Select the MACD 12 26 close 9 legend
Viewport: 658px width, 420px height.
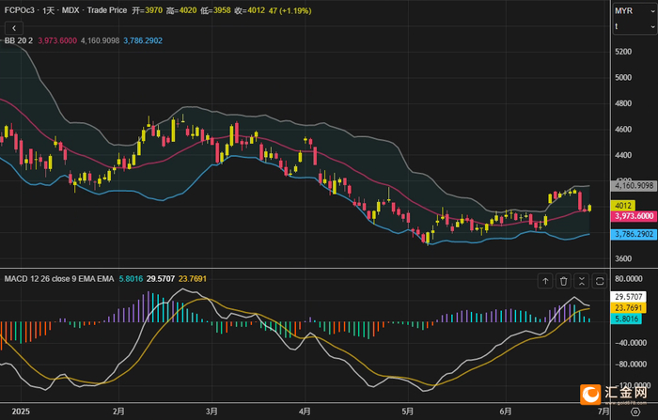pos(58,279)
